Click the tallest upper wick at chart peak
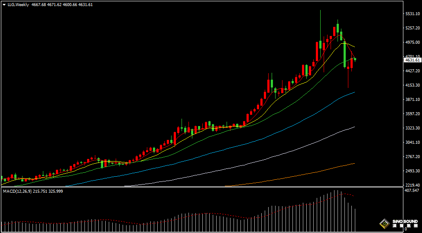This screenshot has height=233, width=422. [320, 22]
